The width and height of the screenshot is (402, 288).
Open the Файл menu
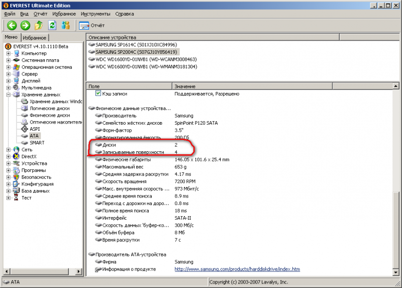point(10,14)
